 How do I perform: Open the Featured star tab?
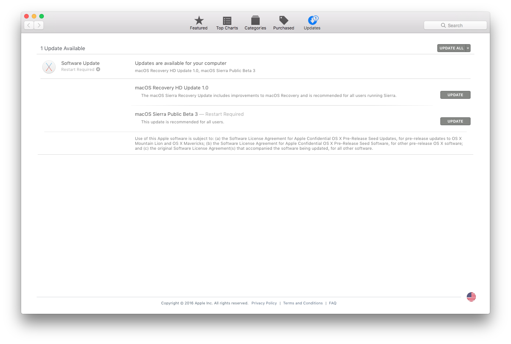(x=199, y=23)
